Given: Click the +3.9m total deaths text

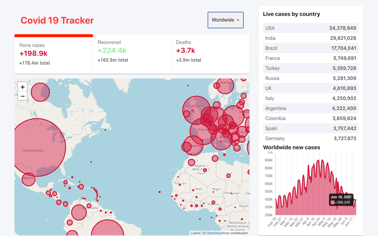Looking at the screenshot, I should pyautogui.click(x=188, y=60).
